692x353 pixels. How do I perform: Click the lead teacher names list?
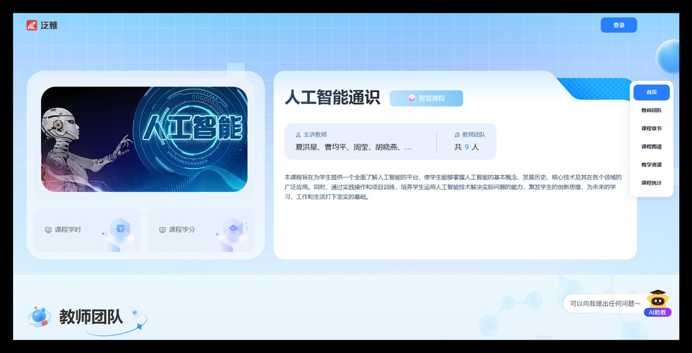pos(354,147)
